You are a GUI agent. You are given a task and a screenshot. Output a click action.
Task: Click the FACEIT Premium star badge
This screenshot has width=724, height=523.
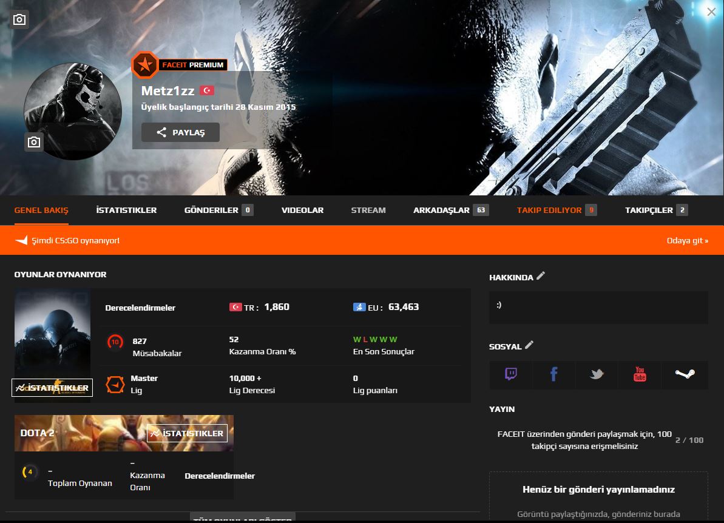tap(144, 65)
